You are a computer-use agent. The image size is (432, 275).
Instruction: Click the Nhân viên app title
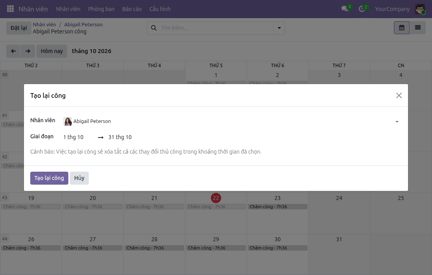[33, 9]
